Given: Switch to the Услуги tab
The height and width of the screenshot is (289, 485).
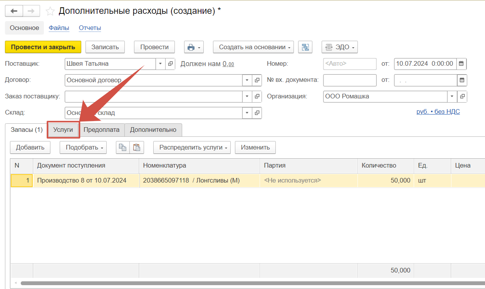Looking at the screenshot, I should (x=63, y=130).
